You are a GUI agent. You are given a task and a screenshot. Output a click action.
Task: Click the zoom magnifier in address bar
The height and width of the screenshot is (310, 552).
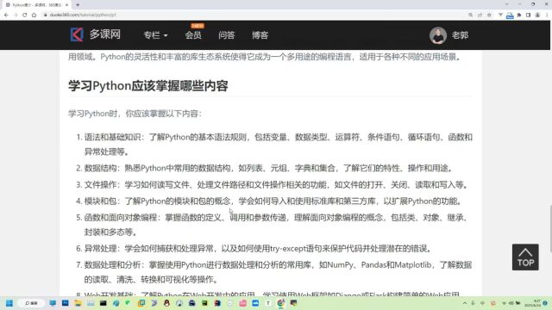pos(471,15)
